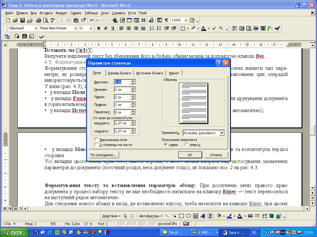Align text left icon
The image size is (317, 237).
(121, 28)
